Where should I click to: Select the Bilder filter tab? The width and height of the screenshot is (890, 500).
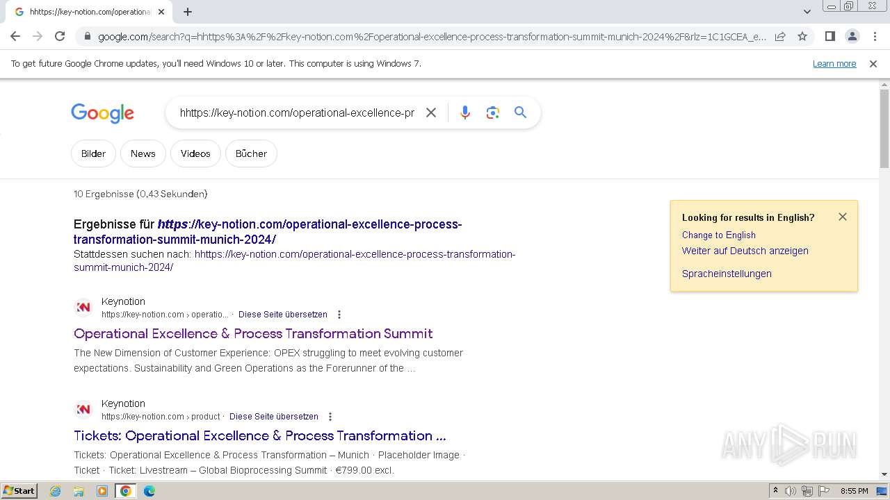(93, 153)
